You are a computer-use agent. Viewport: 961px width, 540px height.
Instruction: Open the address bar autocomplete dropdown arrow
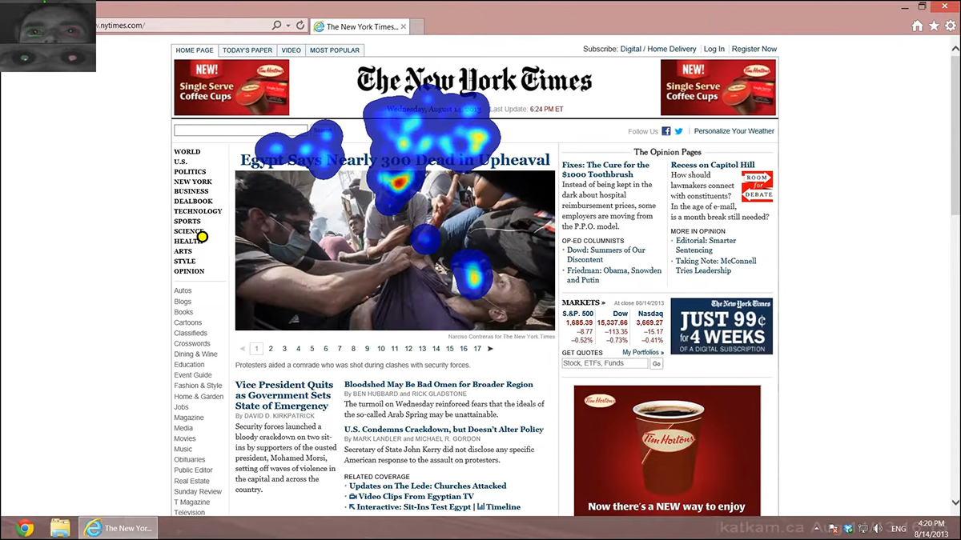pos(288,26)
